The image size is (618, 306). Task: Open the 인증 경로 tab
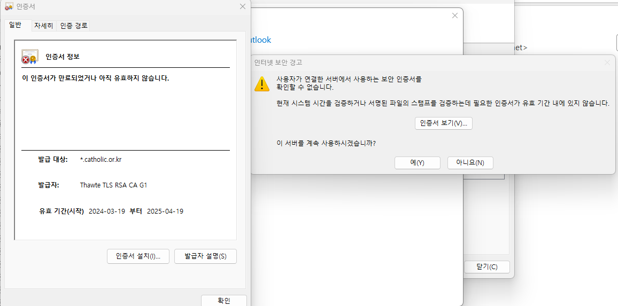tap(74, 26)
